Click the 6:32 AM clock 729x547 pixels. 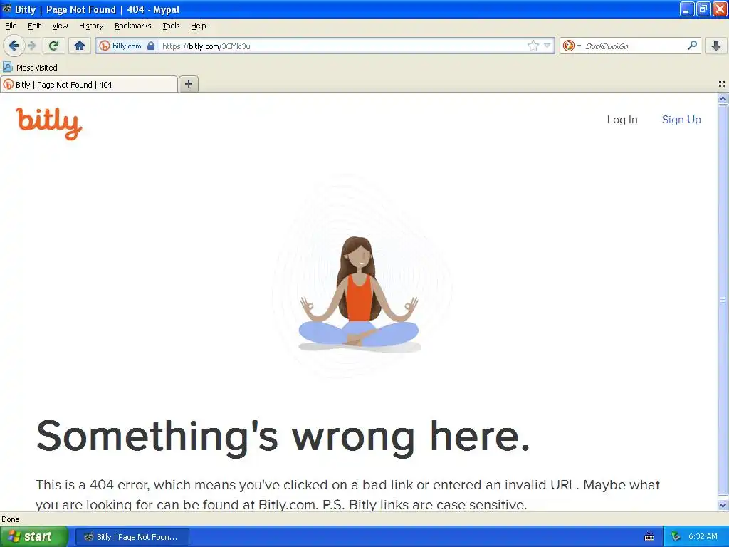703,537
